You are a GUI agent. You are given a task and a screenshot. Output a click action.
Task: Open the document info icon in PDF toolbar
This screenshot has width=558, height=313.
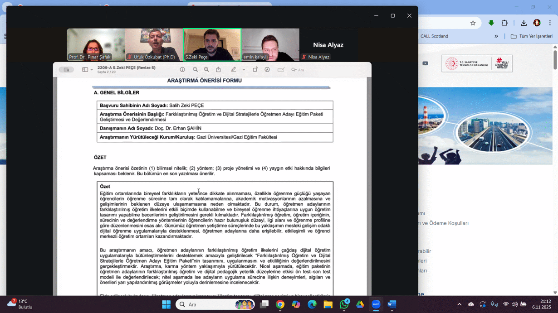(182, 70)
